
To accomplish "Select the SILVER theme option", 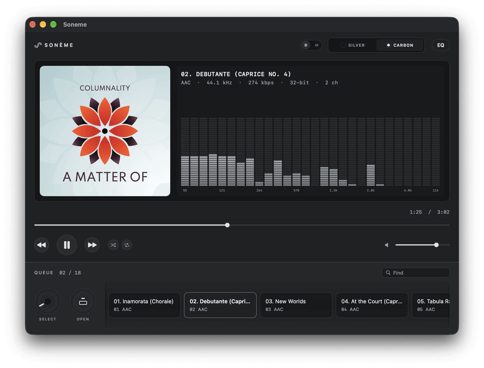I will tap(352, 45).
